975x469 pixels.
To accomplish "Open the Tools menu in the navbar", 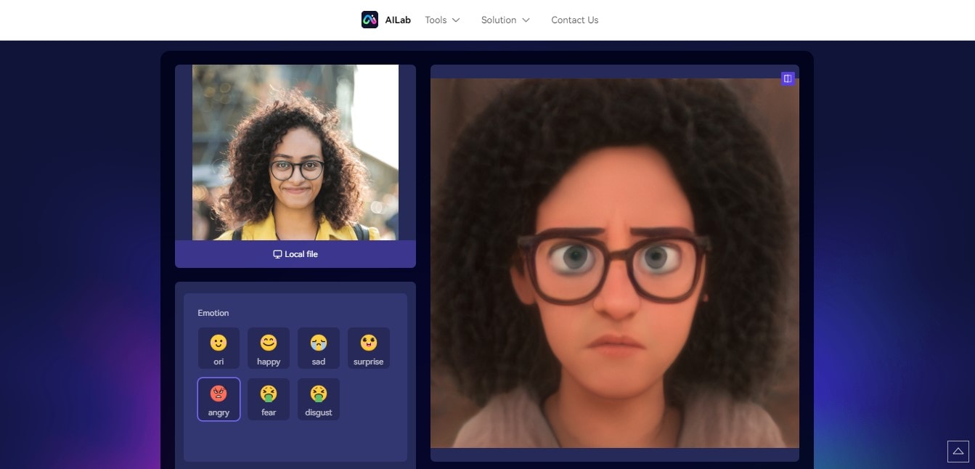I will 436,20.
